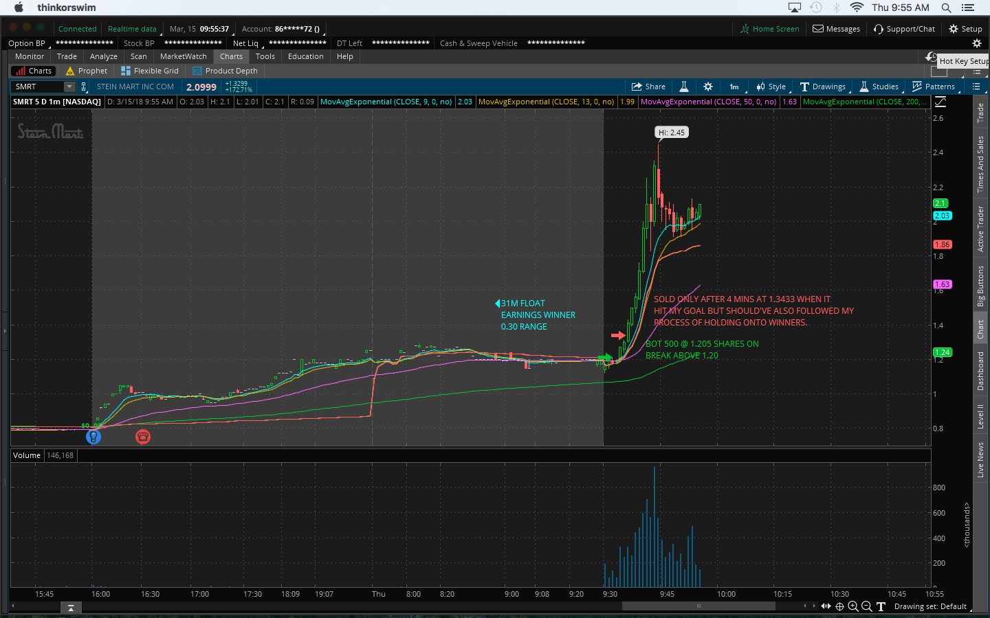Click the symbol link chain icon
The image size is (990, 618).
coord(84,87)
